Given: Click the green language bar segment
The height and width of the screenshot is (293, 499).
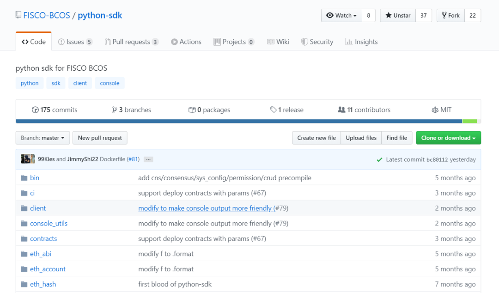Looking at the screenshot, I should [x=469, y=122].
